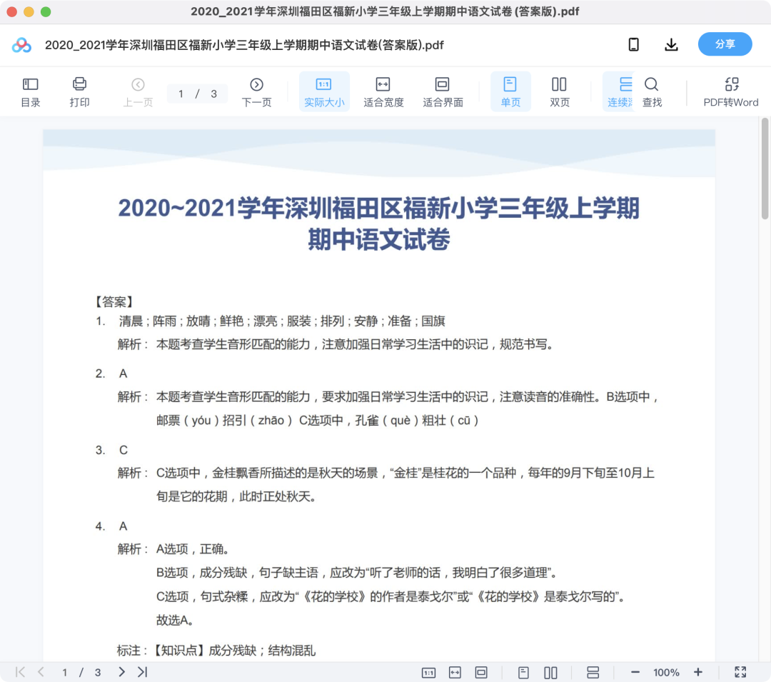Download the PDF file
Screen dimensions: 771x682
671,45
